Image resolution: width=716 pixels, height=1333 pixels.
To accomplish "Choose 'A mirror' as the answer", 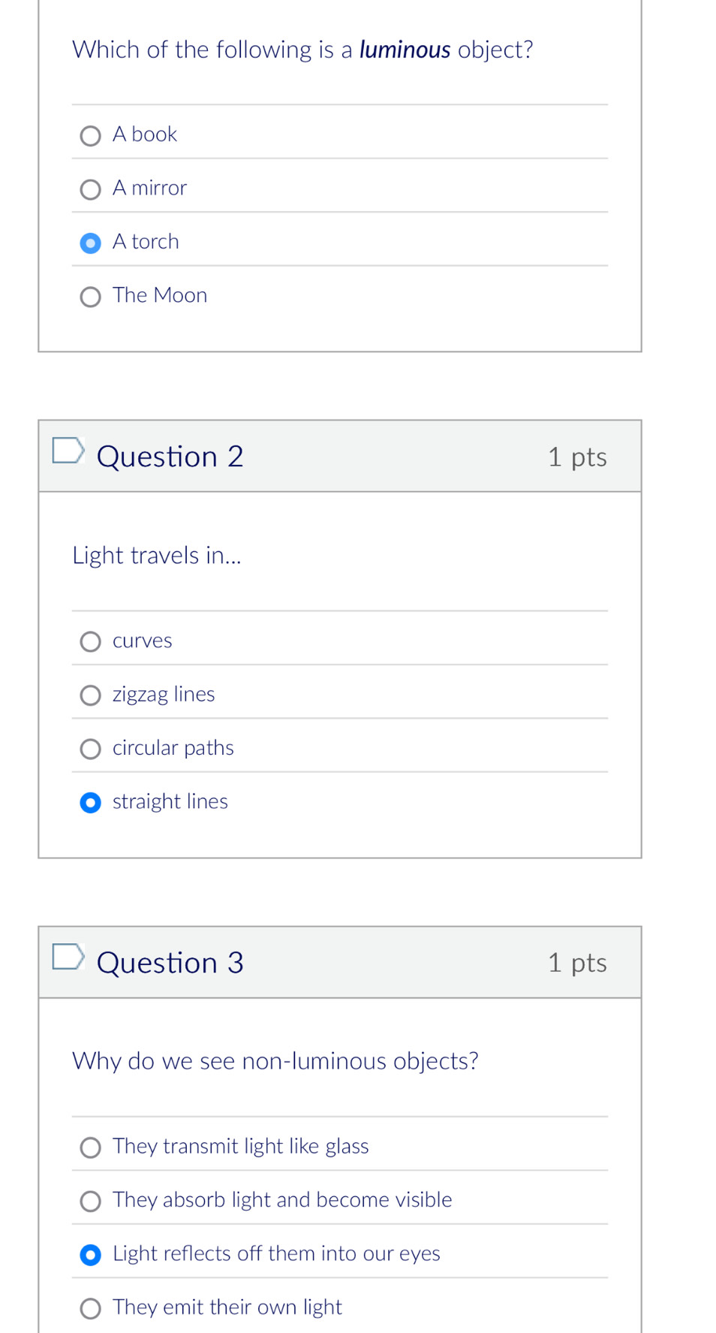I will tap(91, 189).
